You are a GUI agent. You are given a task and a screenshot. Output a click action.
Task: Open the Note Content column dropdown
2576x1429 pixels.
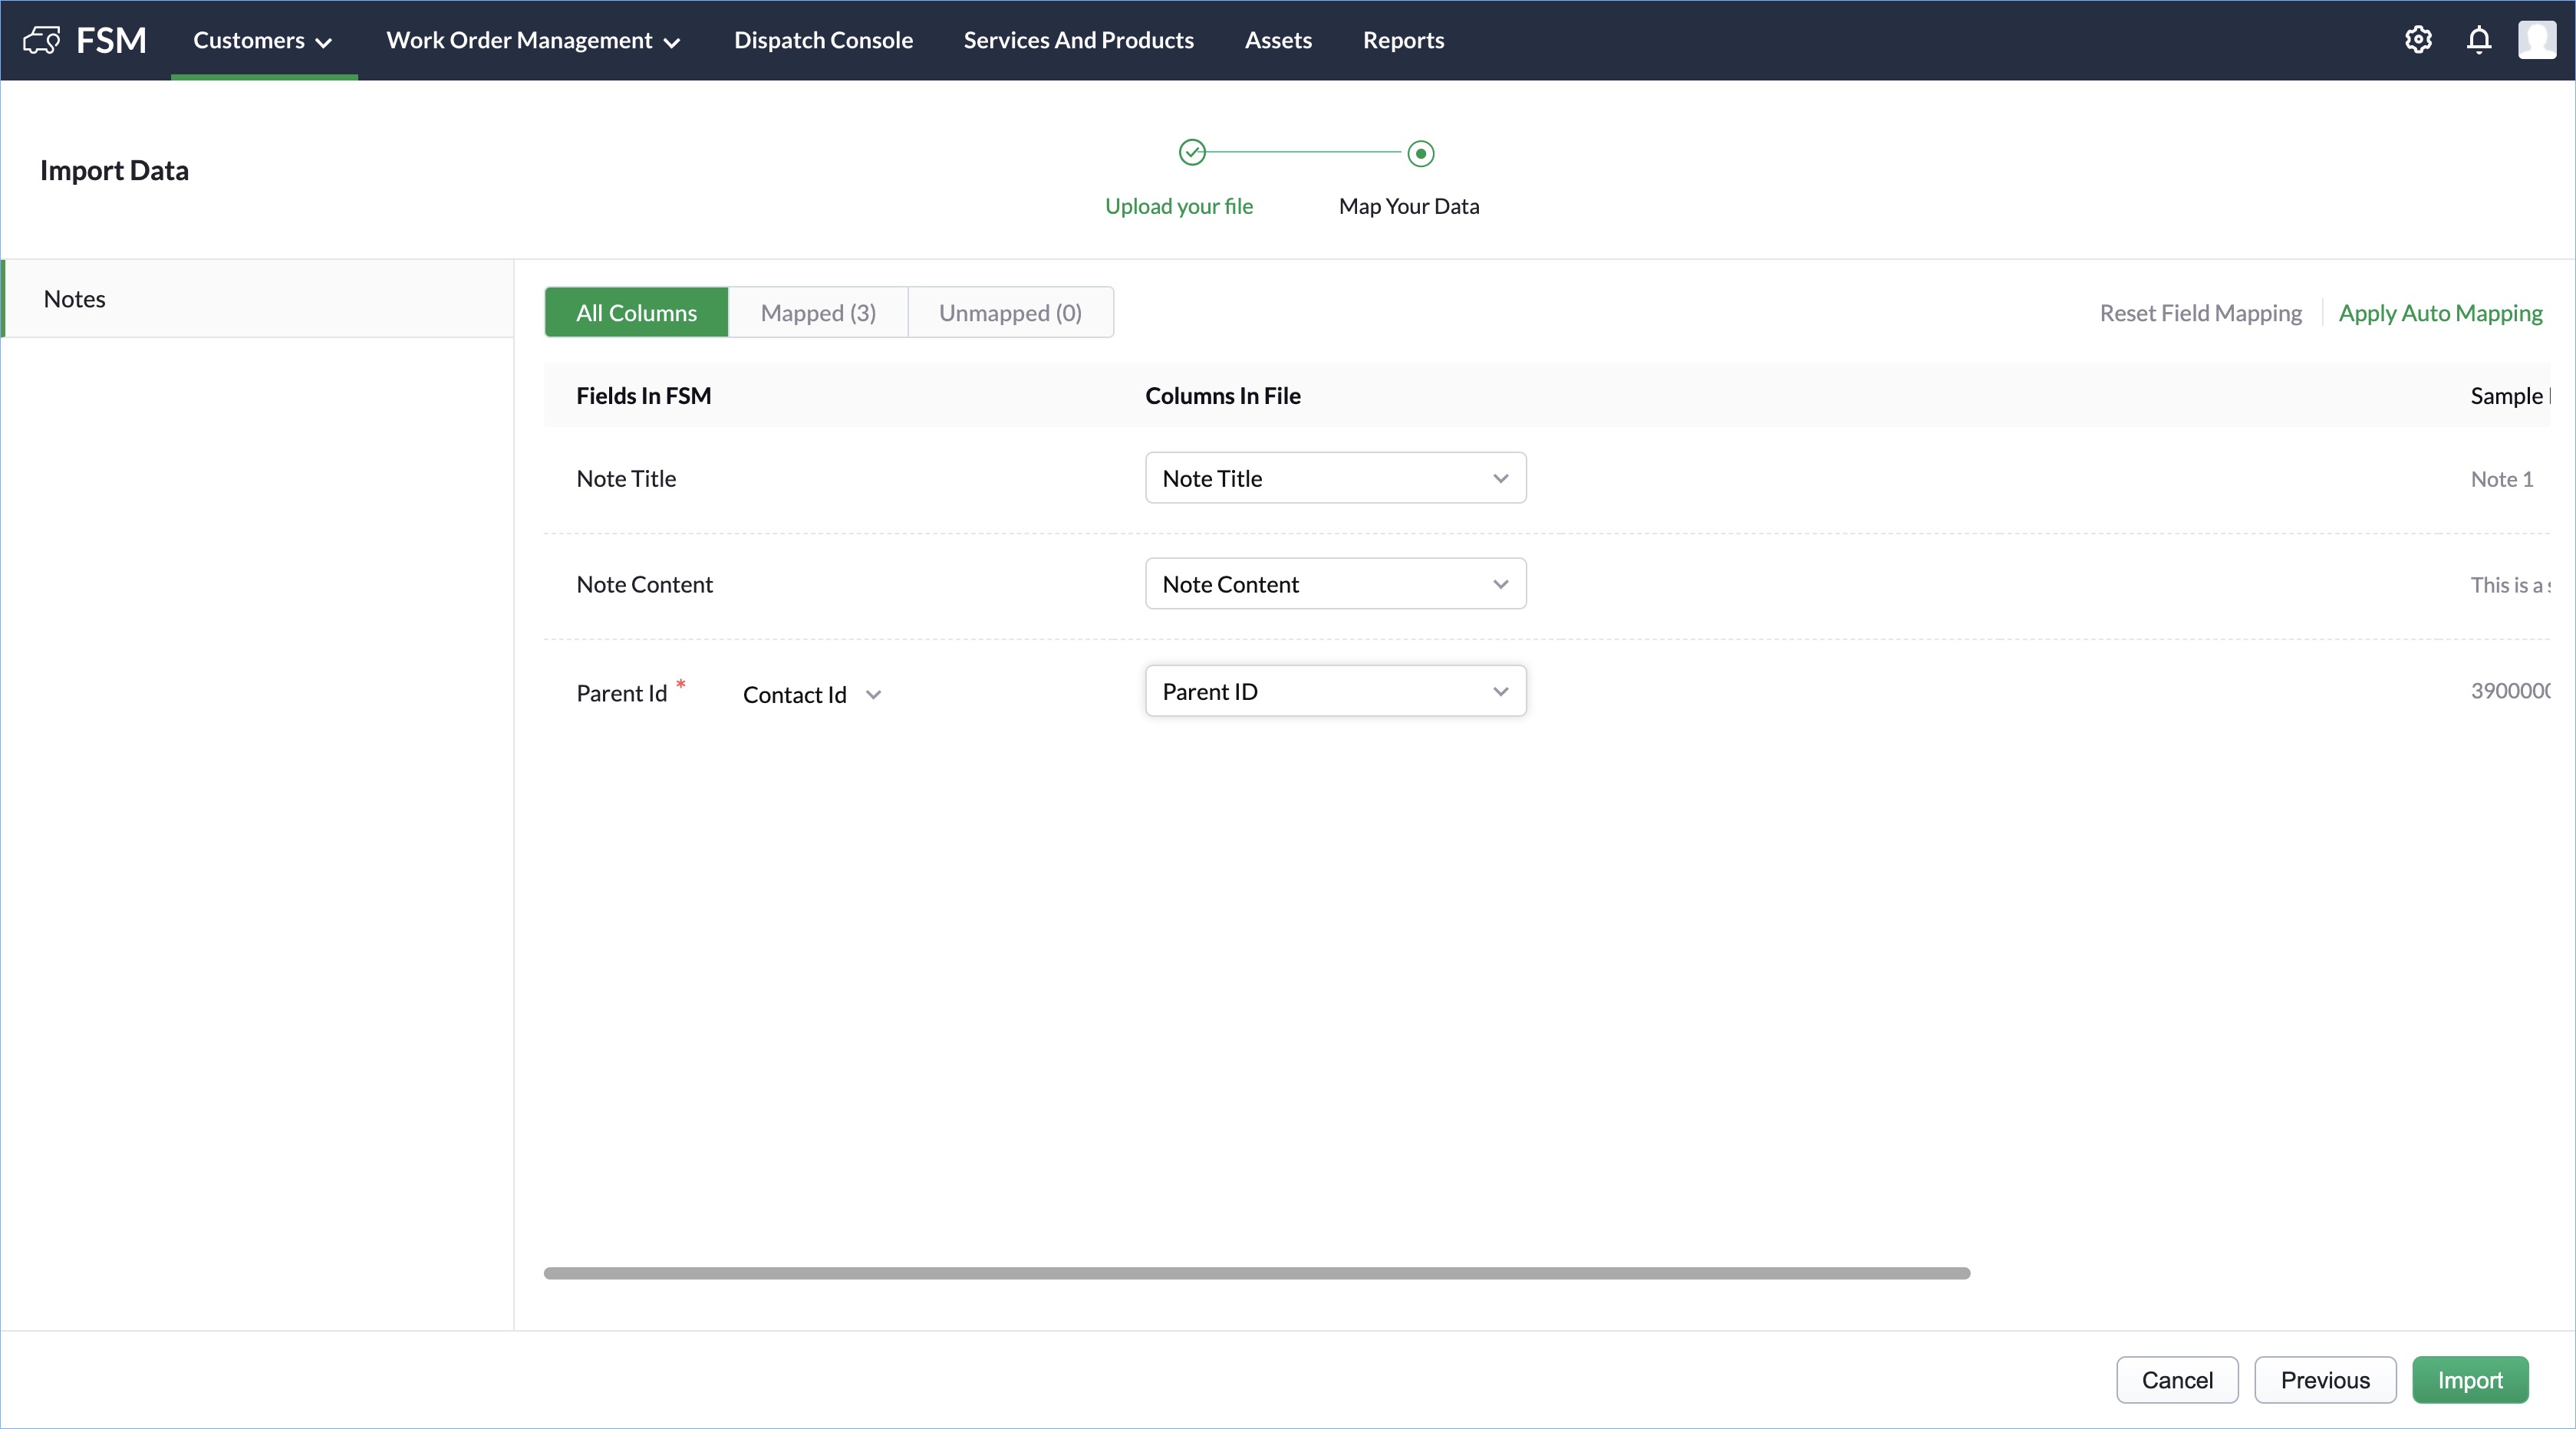1335,585
